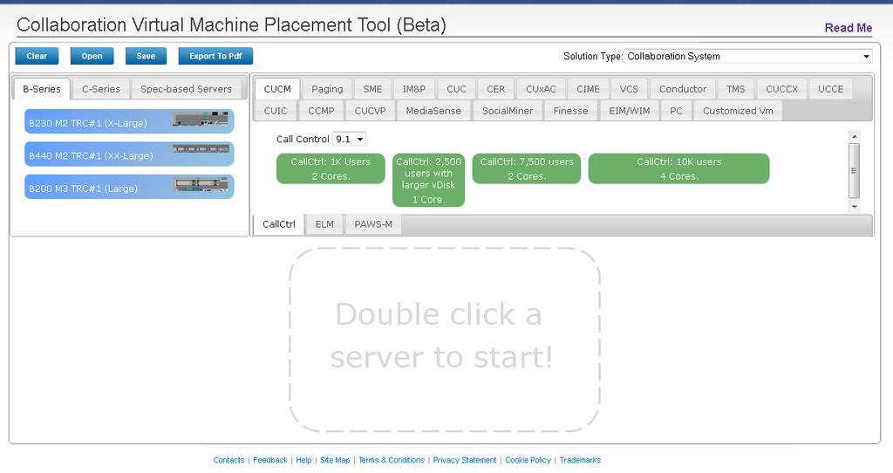The image size is (893, 473).
Task: Pick the CallCtrl 1K Users VM block
Action: 331,168
